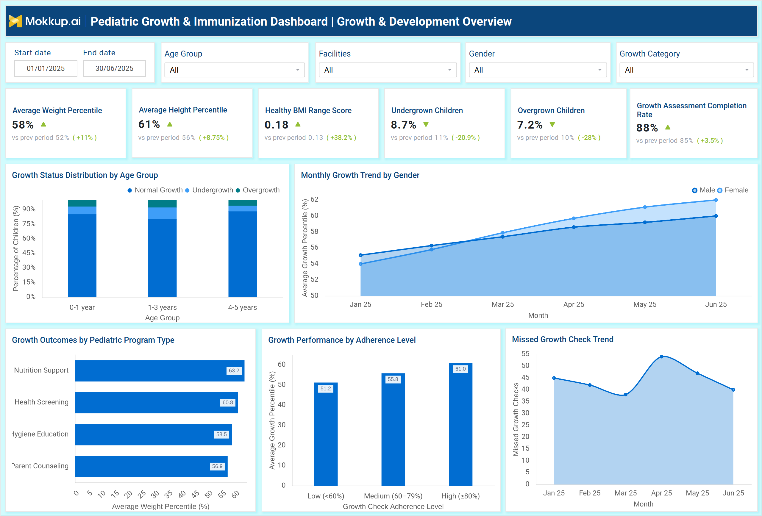Image resolution: width=762 pixels, height=516 pixels.
Task: Click the Start date field 01/01/2025
Action: [x=46, y=68]
